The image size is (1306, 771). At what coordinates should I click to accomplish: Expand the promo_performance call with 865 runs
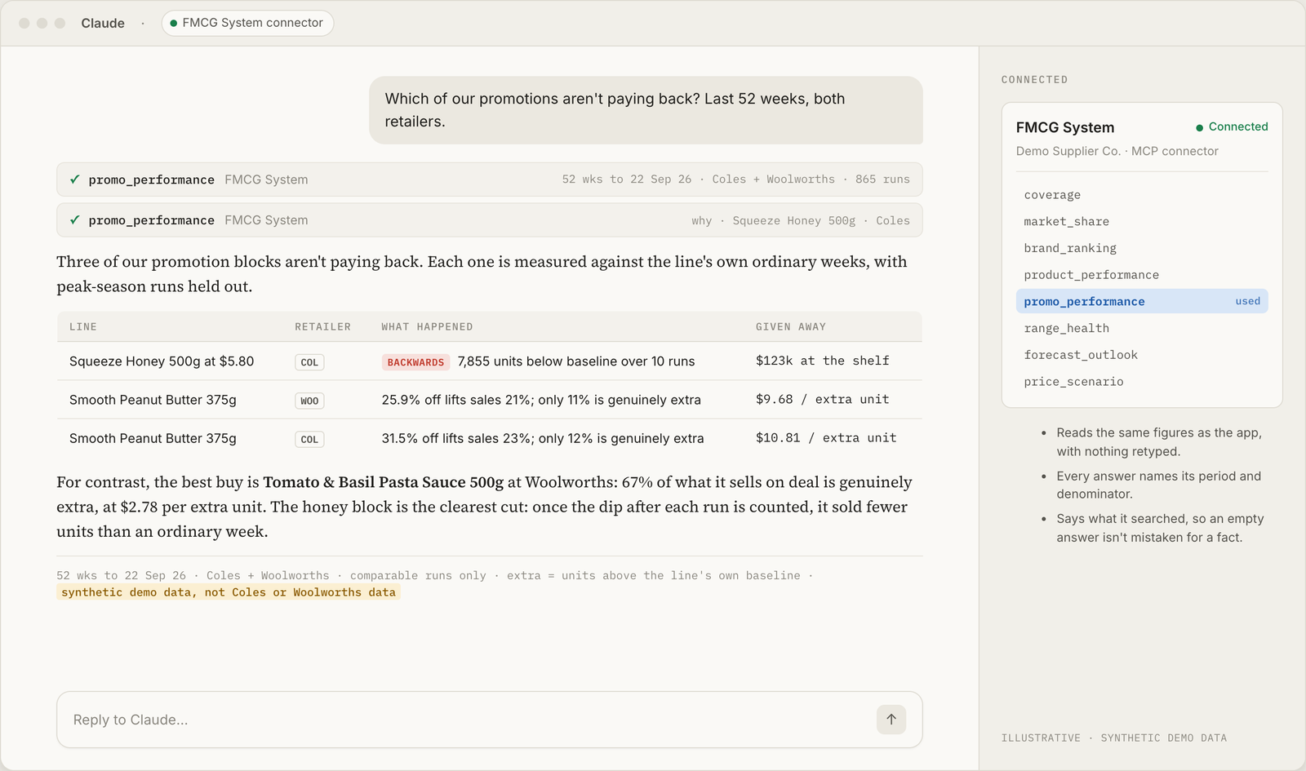pyautogui.click(x=490, y=179)
